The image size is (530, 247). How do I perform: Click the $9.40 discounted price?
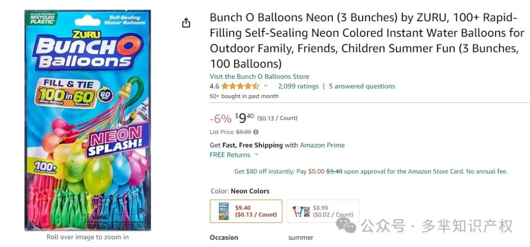tap(244, 118)
